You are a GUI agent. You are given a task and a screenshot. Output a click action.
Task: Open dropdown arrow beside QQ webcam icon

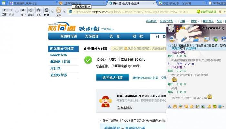coord(177,39)
